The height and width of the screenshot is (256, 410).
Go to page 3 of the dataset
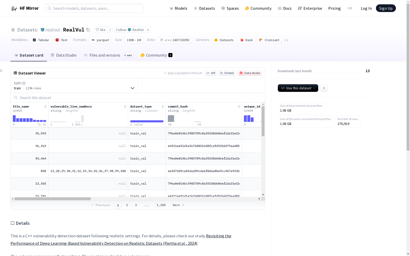pos(136,205)
